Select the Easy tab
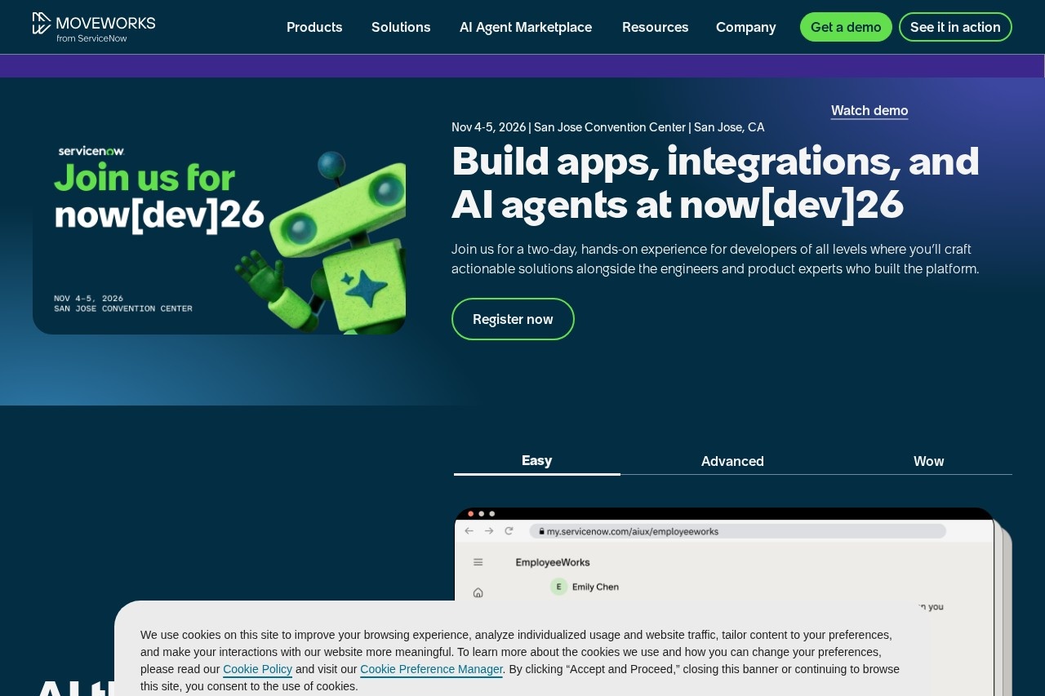 537,461
